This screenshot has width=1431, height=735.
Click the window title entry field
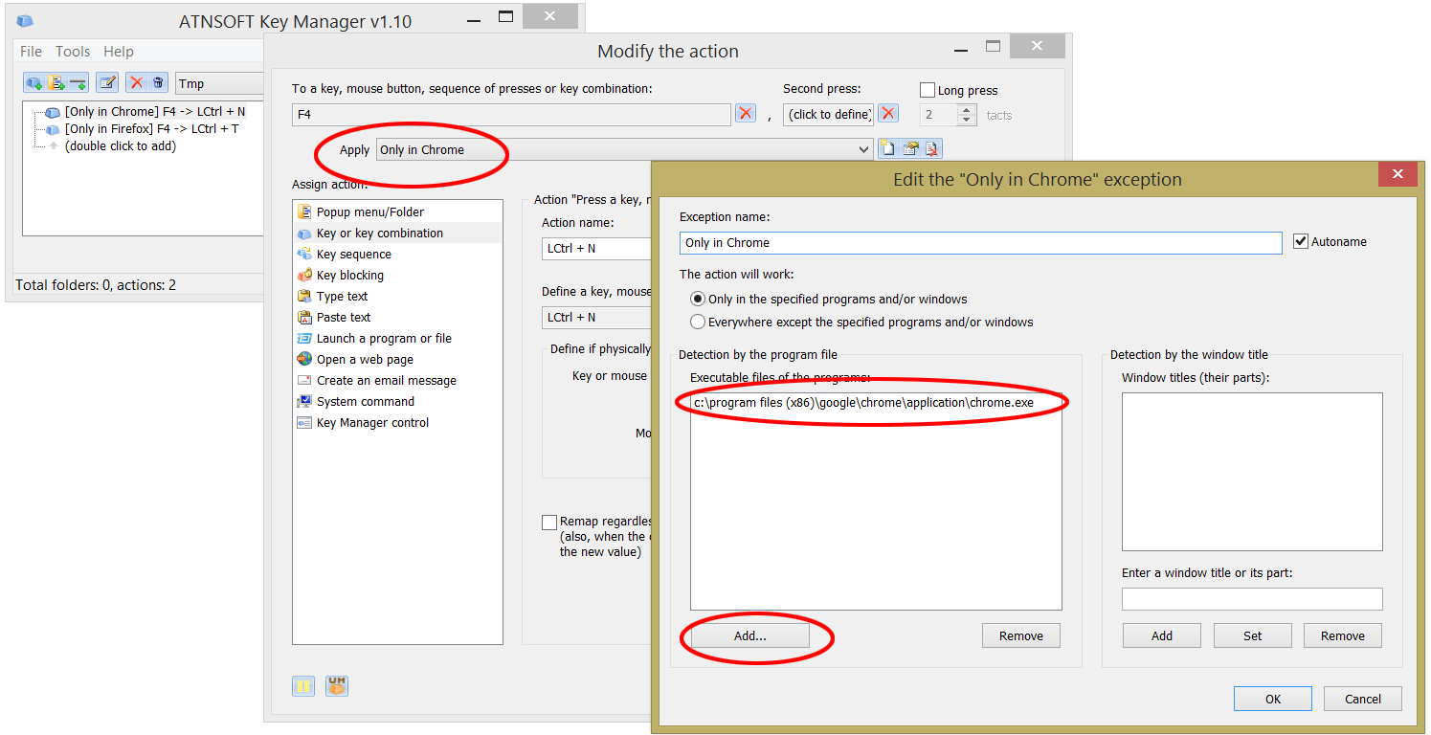[x=1252, y=599]
